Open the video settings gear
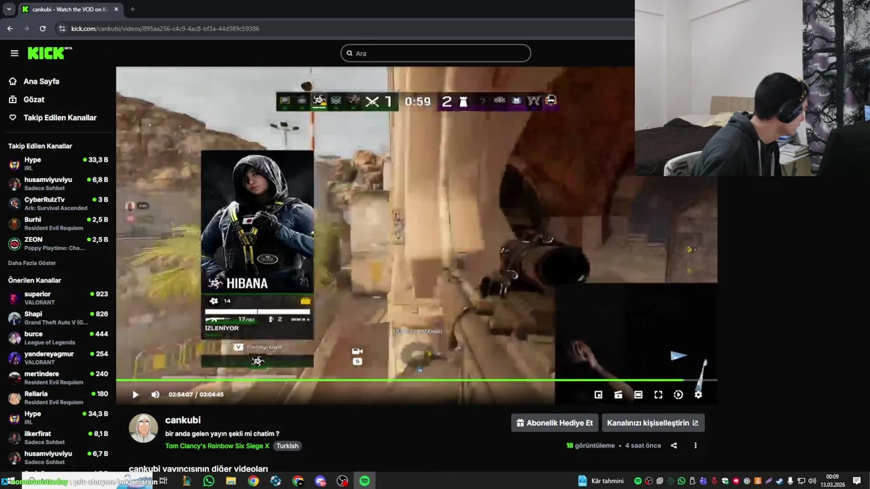The image size is (870, 489). (698, 395)
